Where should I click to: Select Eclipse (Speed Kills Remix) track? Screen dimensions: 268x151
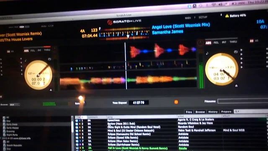coord(123,138)
